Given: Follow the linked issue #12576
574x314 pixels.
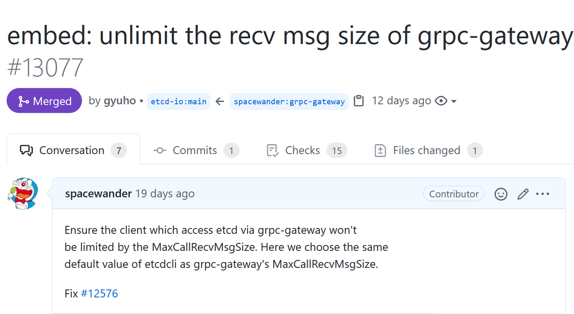Looking at the screenshot, I should [100, 294].
